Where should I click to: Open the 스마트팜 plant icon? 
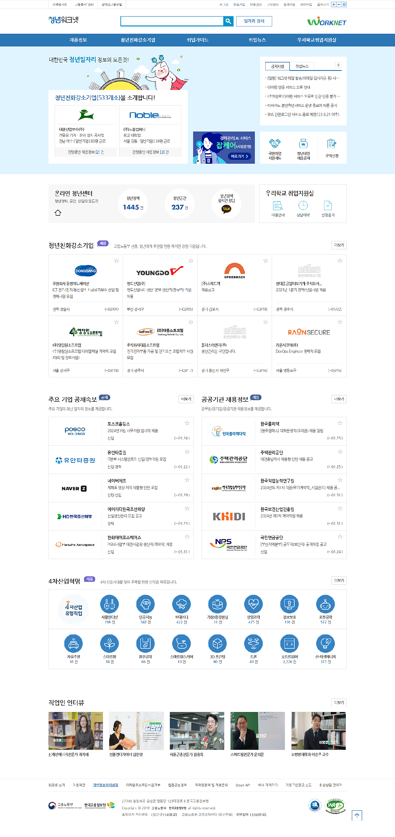(109, 643)
